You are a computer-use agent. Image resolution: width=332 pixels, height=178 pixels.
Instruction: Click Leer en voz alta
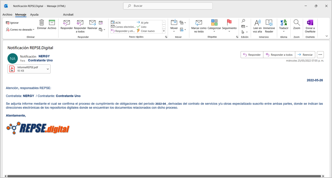257,26
